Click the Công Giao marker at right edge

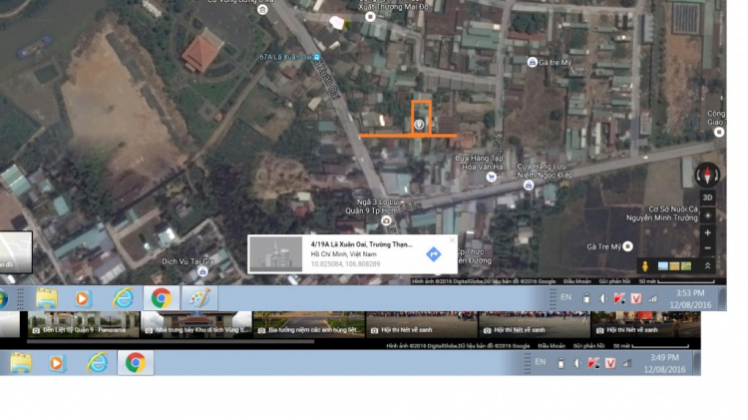pyautogui.click(x=719, y=133)
